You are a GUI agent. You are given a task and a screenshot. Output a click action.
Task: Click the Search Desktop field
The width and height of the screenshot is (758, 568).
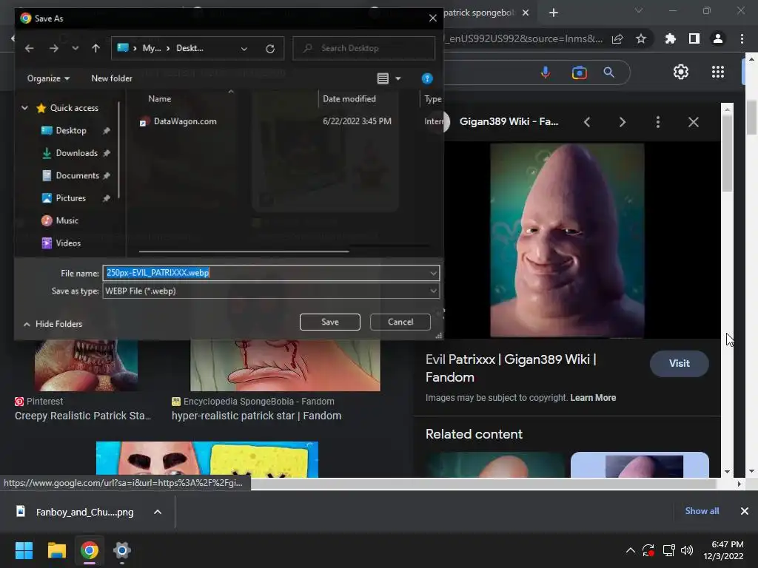tap(364, 48)
